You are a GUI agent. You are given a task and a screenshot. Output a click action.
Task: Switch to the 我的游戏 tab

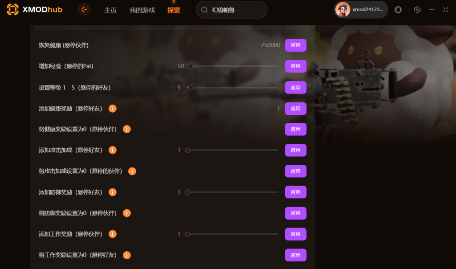tap(142, 10)
